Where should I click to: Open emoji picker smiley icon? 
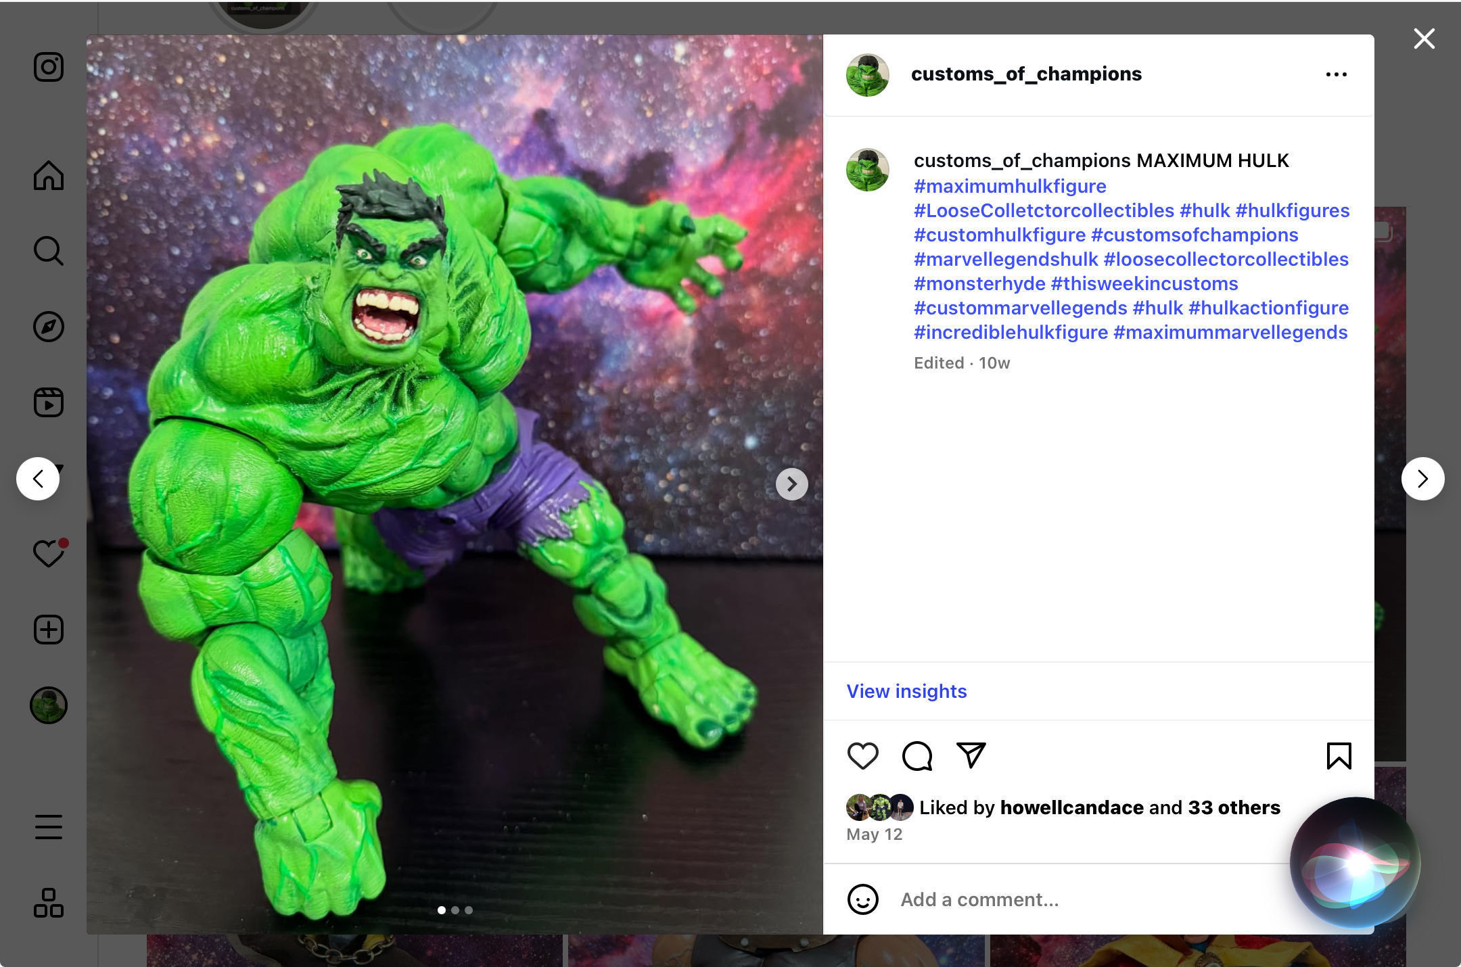tap(862, 899)
